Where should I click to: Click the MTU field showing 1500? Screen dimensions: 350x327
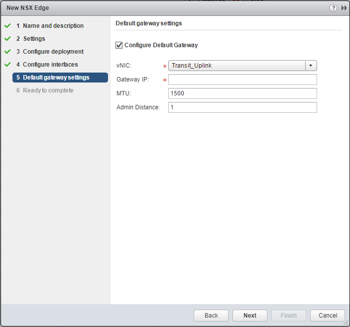point(242,93)
